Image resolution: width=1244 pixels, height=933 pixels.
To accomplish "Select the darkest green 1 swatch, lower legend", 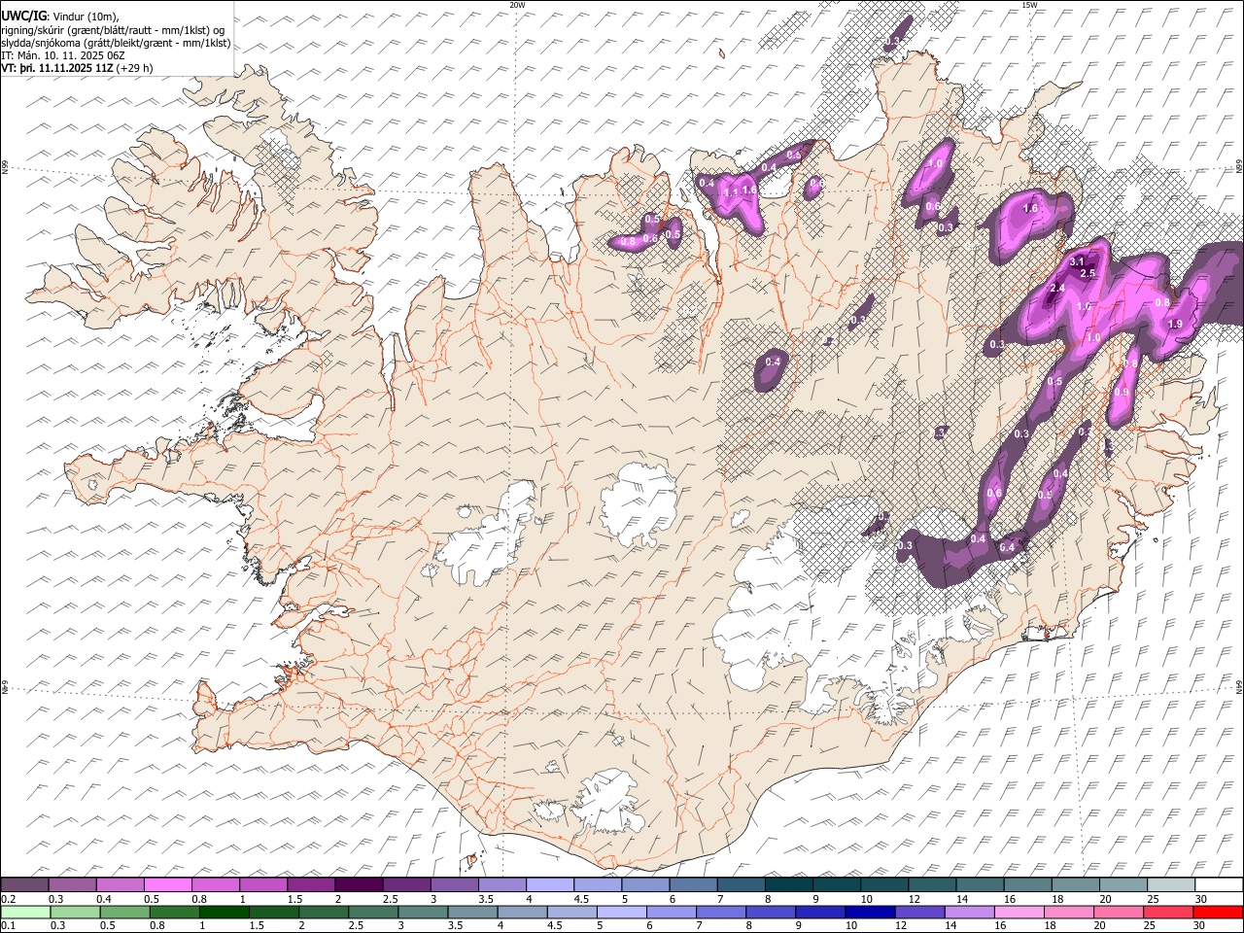I will (225, 912).
